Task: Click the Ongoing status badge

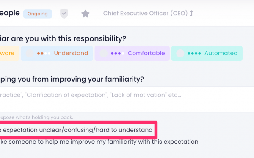Action: coord(38,14)
